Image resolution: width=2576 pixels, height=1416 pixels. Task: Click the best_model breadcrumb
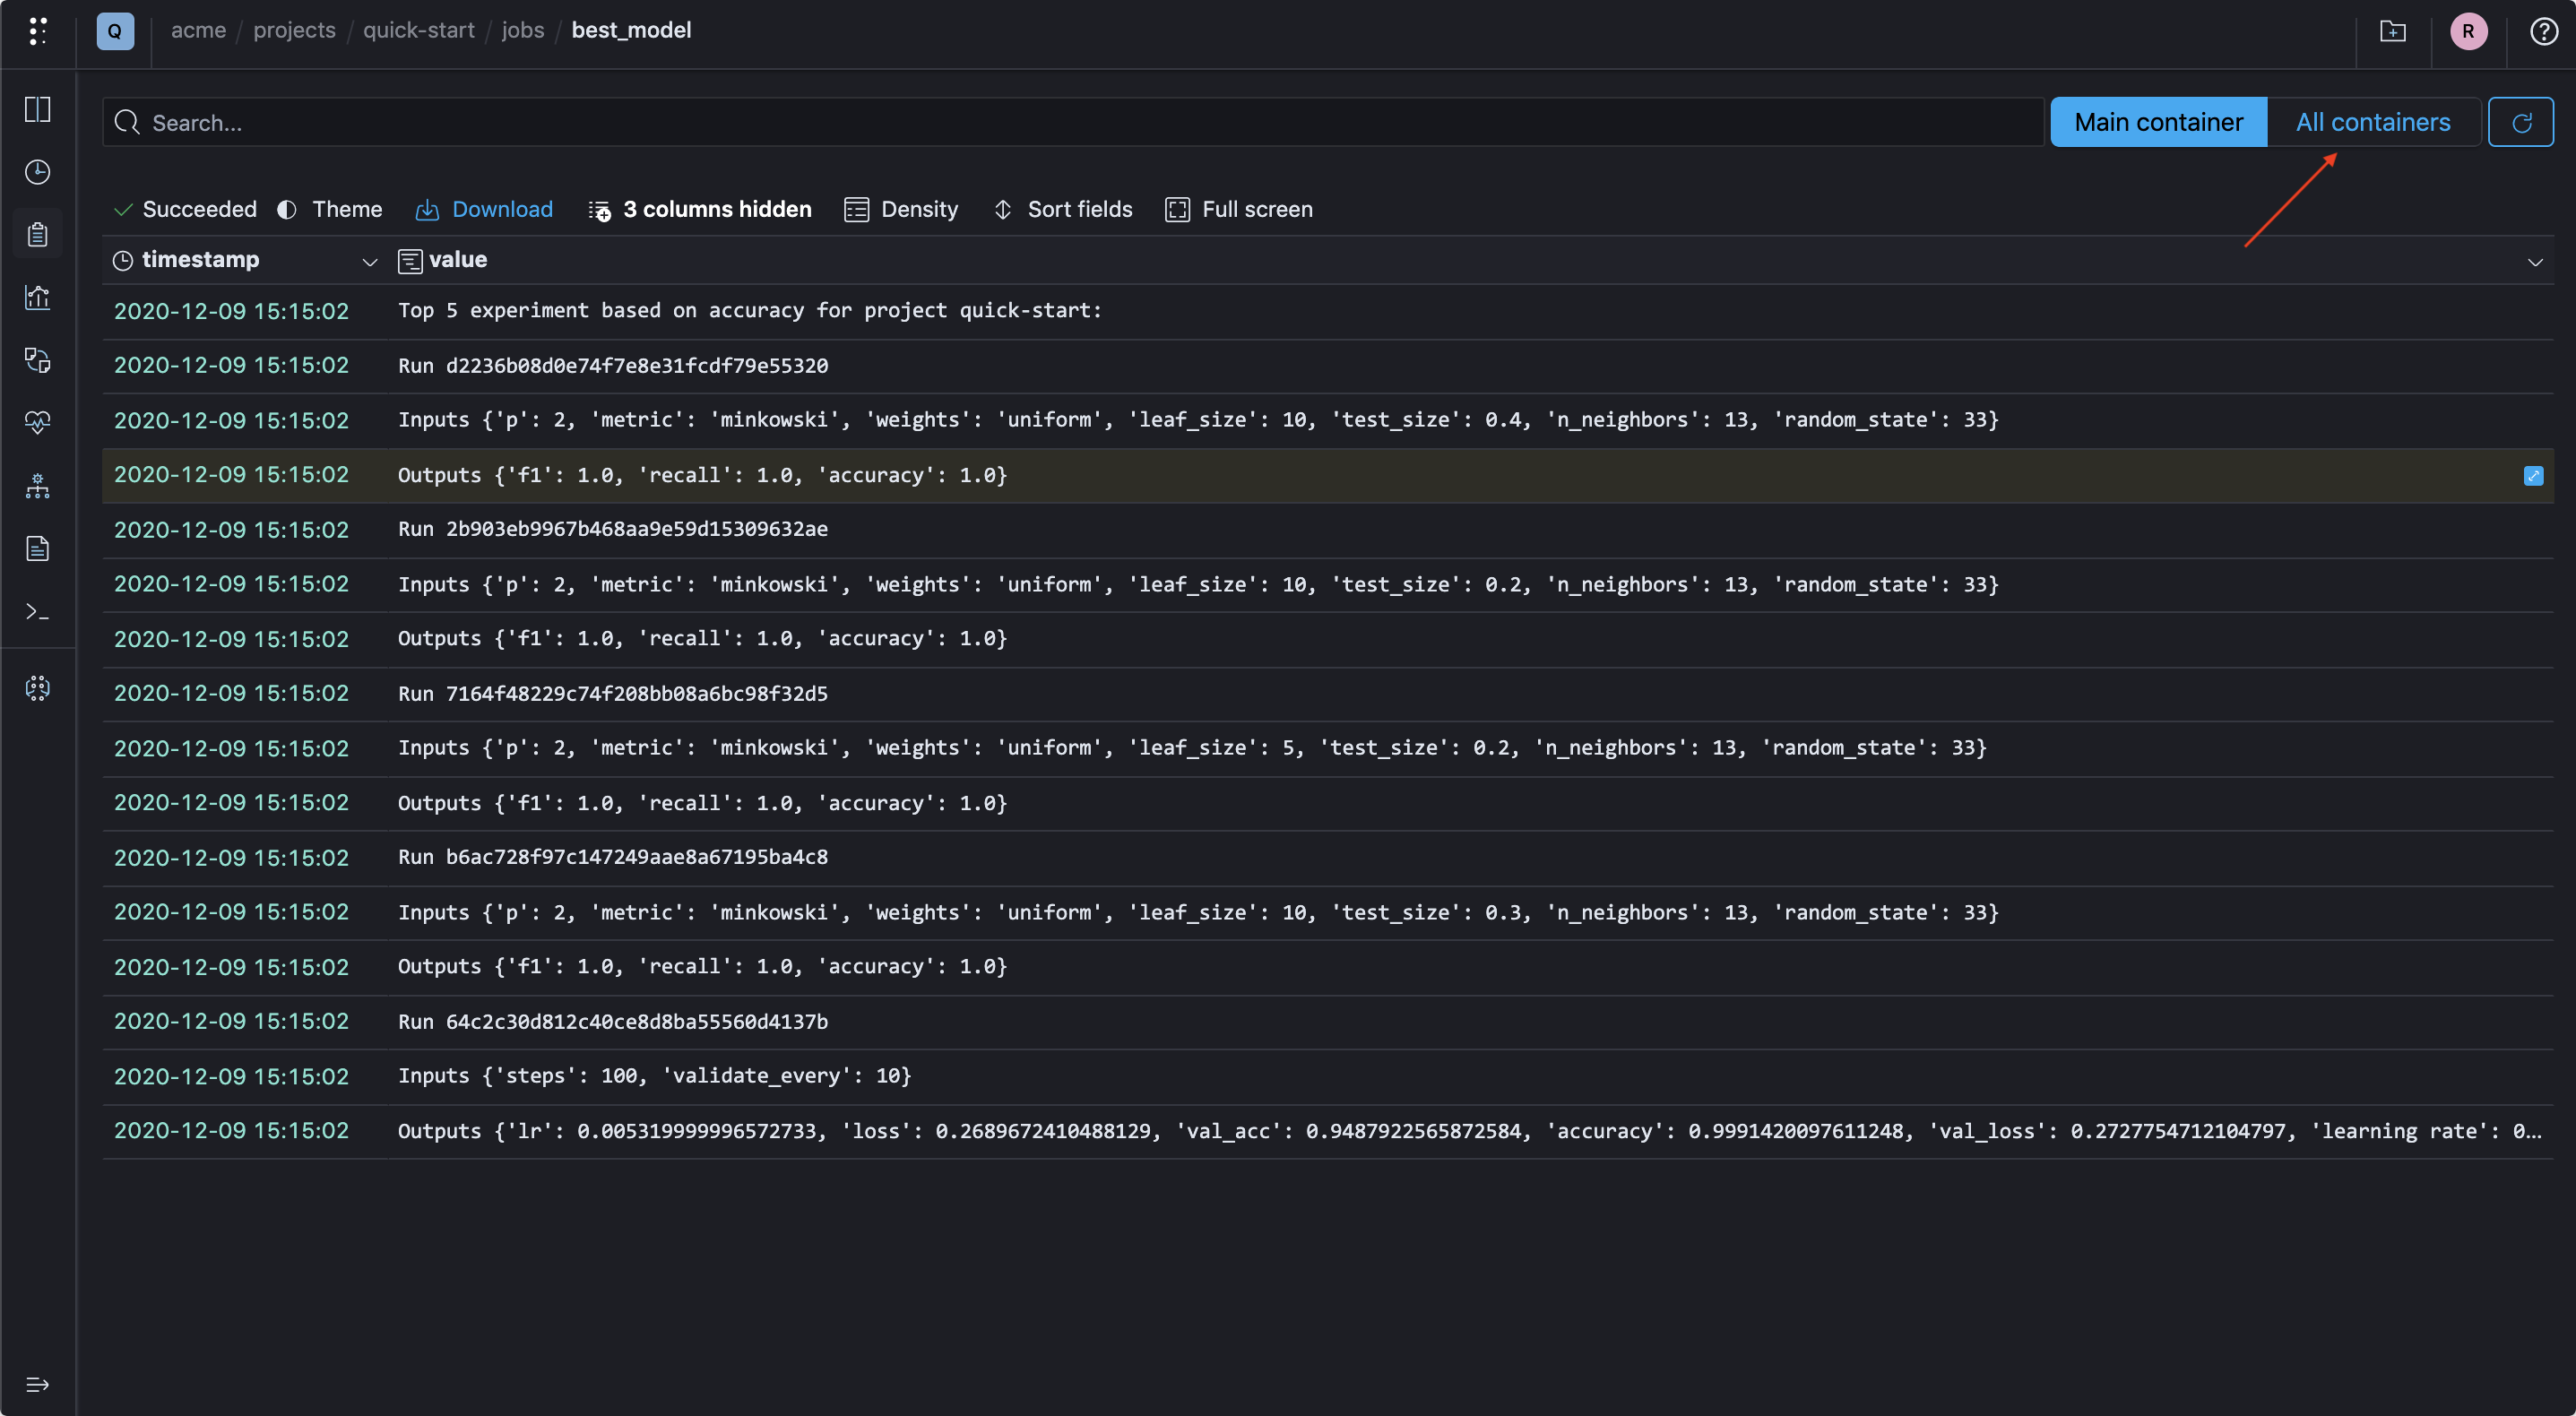[x=631, y=30]
